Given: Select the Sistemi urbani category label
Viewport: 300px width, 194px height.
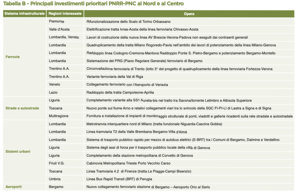Looking at the screenshot, I should point(18,151).
